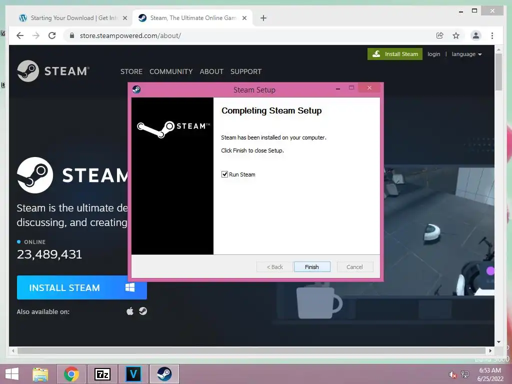This screenshot has width=512, height=384.
Task: Check off the Run Steam checkbox
Action: point(224,174)
